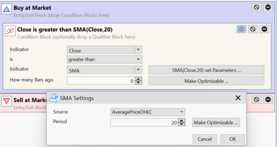Remove the Buy at Market block
Image resolution: width=277 pixels, height=147 pixels.
click(x=268, y=7)
